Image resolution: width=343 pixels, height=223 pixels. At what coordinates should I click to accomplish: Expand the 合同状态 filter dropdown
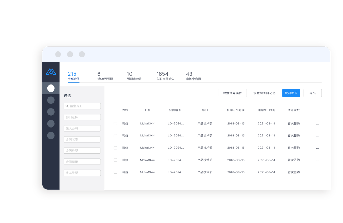(82, 140)
